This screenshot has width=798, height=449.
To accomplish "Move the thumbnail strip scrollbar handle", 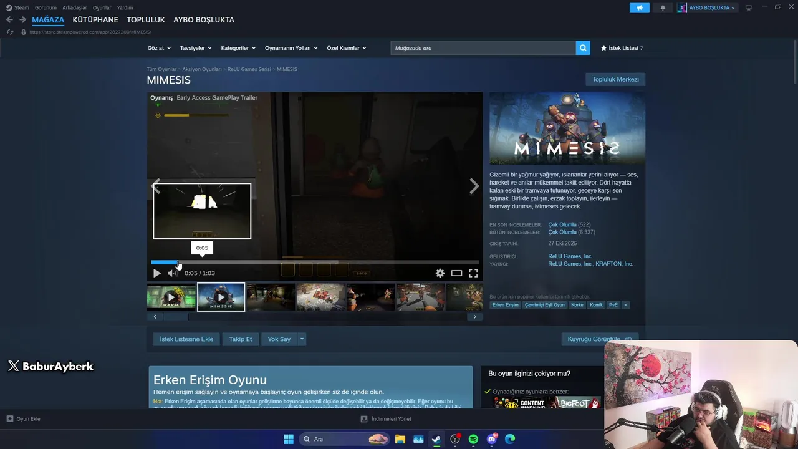I will tap(176, 317).
